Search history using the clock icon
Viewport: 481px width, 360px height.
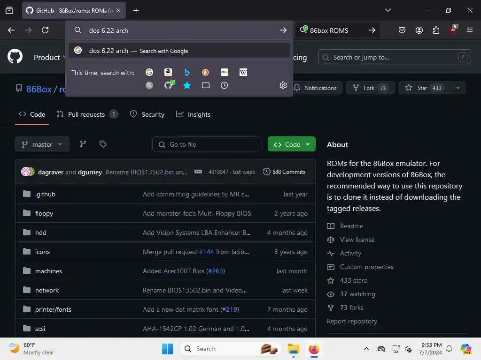tap(224, 85)
